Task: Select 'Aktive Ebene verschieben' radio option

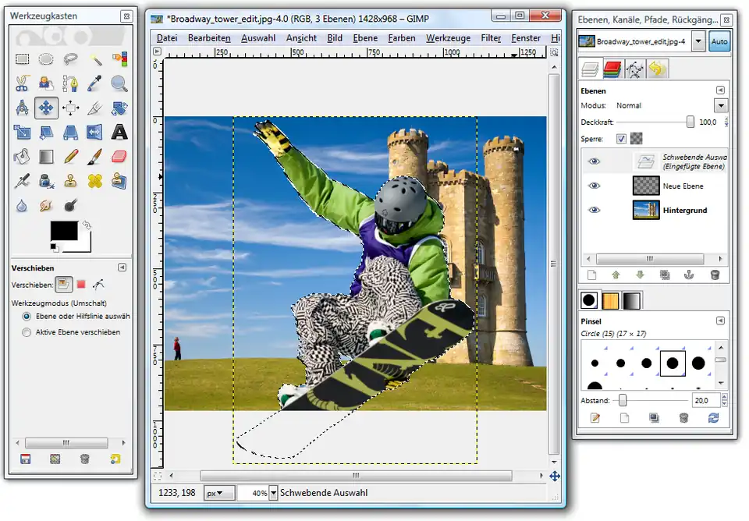Action: tap(27, 332)
